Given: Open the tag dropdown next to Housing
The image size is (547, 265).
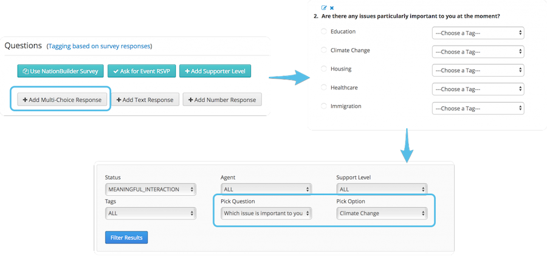Looking at the screenshot, I should click(478, 71).
